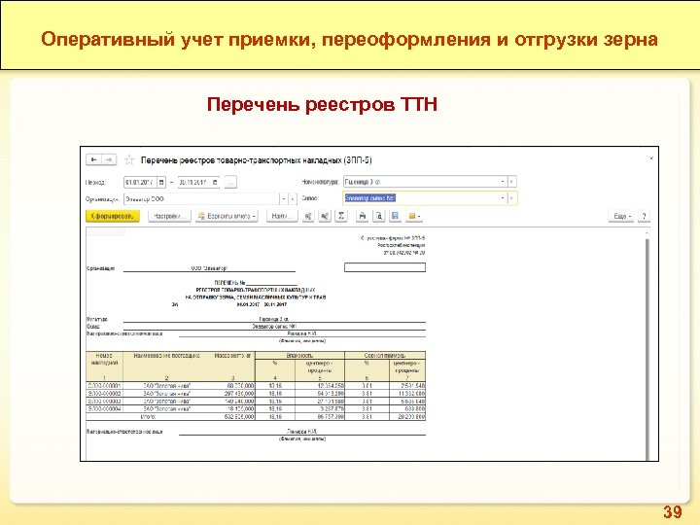Click the report's vertical scrollbar
The width and height of the screenshot is (700, 525).
pyautogui.click(x=647, y=348)
